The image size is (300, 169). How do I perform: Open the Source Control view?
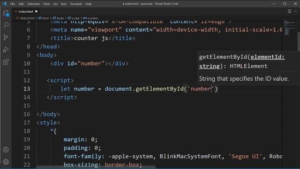pos(6,38)
